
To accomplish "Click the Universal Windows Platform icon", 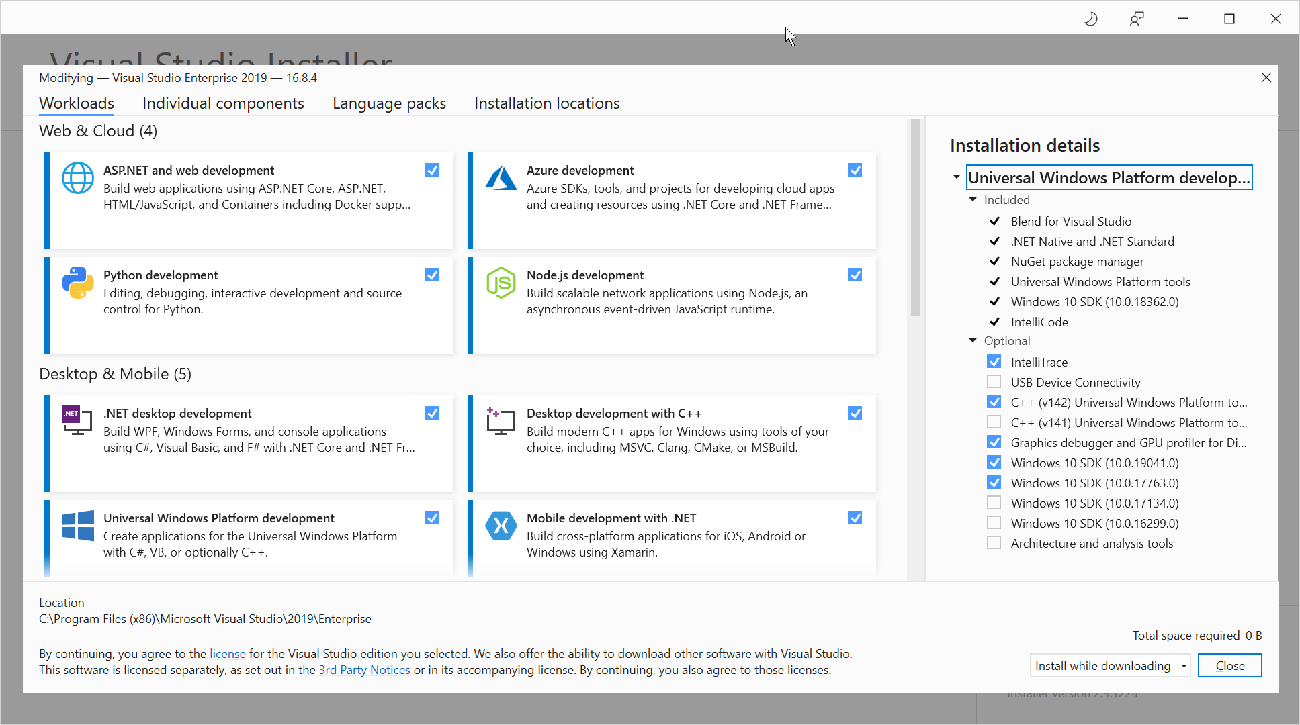I will [x=77, y=526].
